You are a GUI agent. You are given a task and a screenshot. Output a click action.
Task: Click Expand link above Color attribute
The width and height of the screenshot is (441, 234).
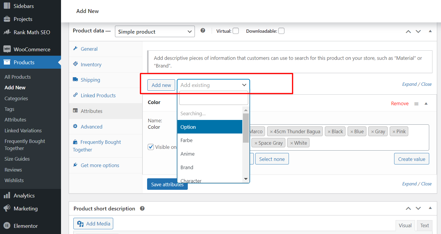[409, 84]
